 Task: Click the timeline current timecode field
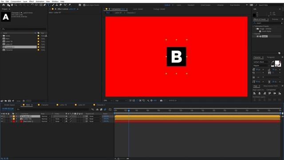click(8, 108)
